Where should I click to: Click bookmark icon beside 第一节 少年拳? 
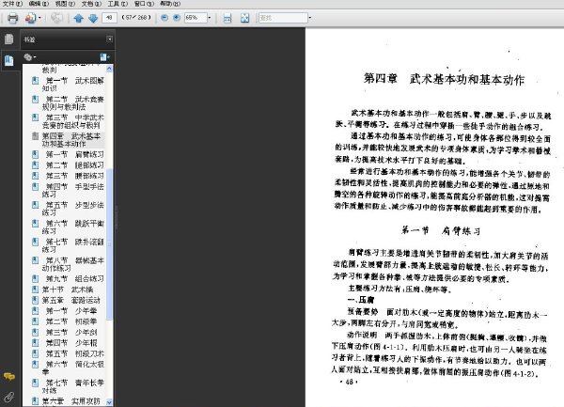pos(36,310)
